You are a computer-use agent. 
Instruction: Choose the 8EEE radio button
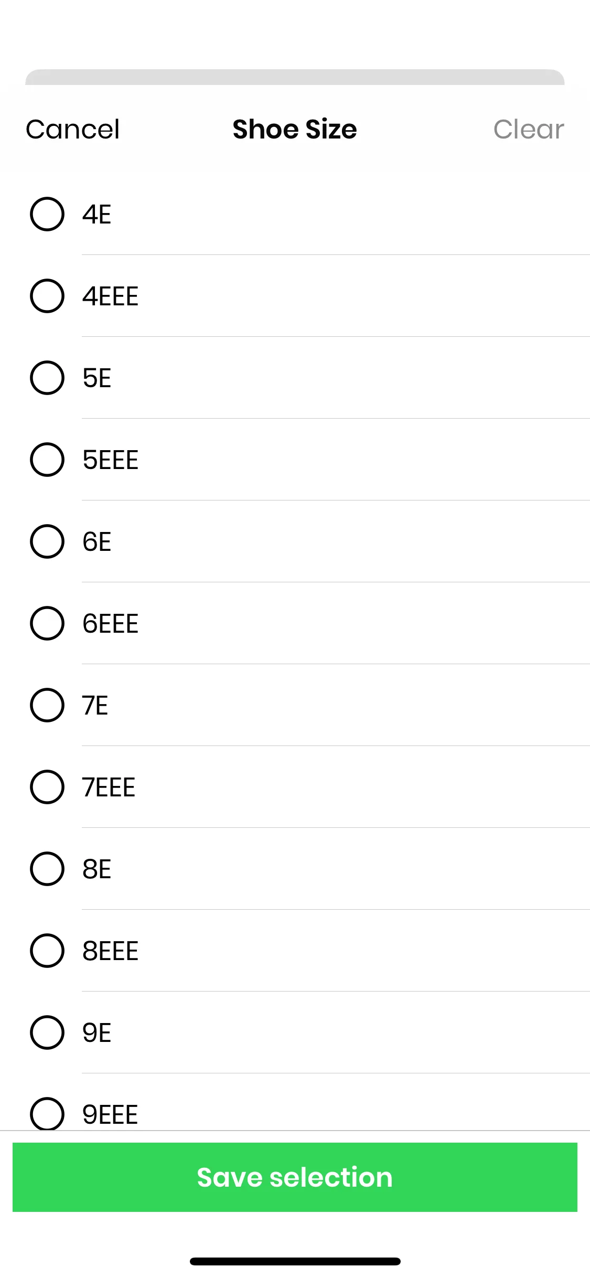[x=47, y=951]
